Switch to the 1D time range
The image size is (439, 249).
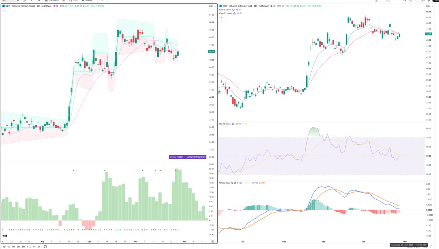(x=4, y=247)
